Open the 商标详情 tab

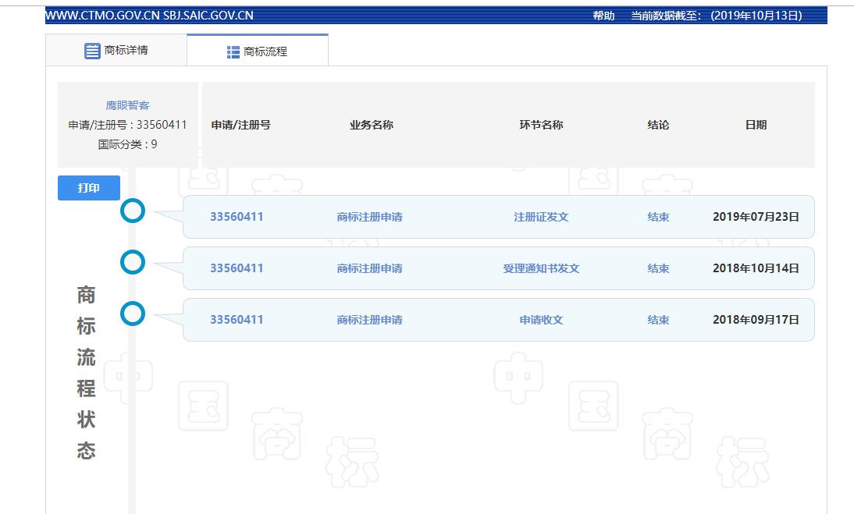[116, 51]
